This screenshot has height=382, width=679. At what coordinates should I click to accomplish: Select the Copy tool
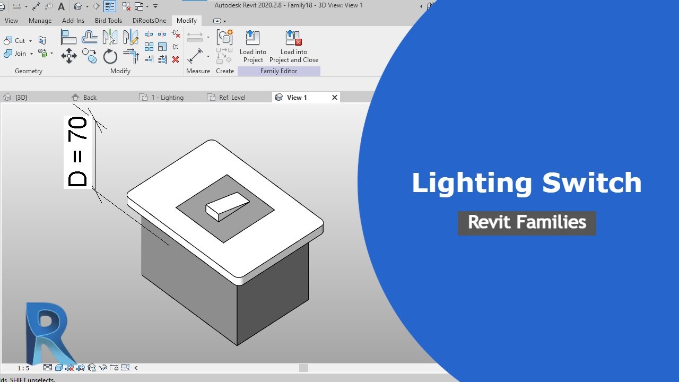(90, 56)
